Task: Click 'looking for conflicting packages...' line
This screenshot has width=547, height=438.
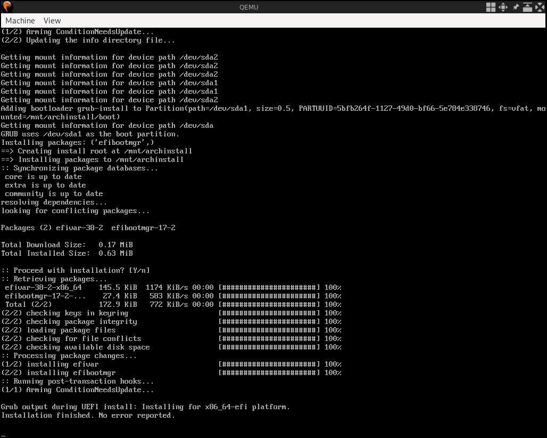Action: click(x=76, y=211)
